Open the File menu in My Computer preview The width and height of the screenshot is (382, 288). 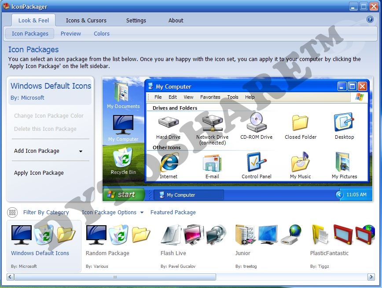coord(158,97)
